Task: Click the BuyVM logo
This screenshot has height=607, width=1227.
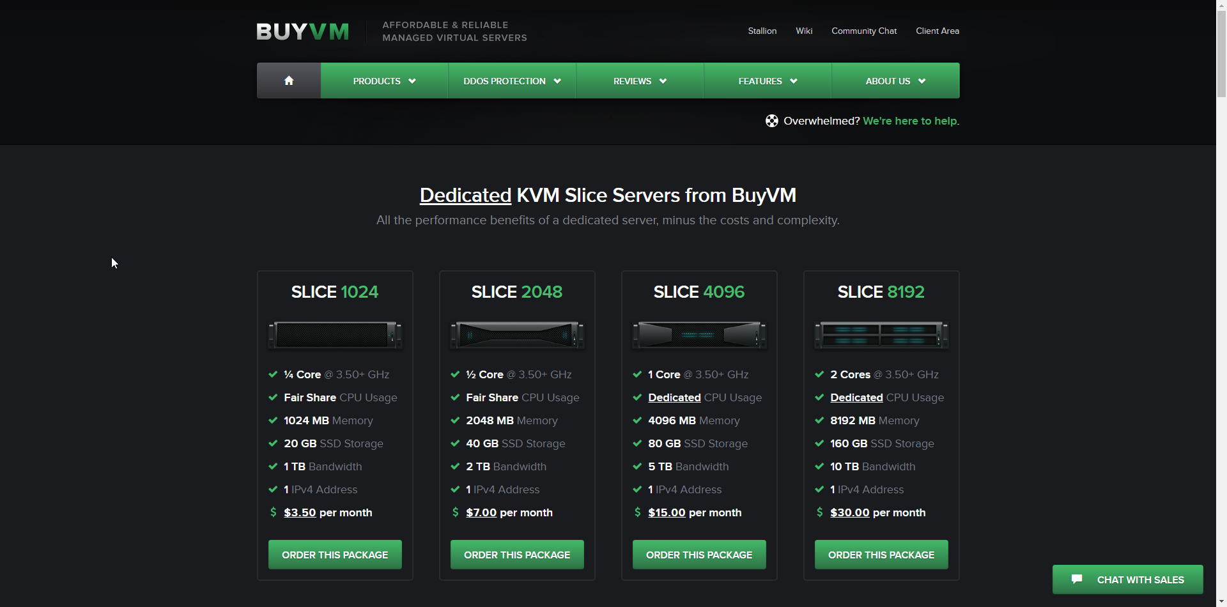Action: (303, 31)
